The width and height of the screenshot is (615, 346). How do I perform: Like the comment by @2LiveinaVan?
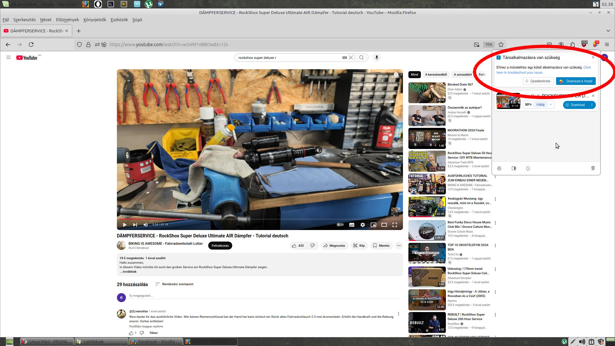click(131, 333)
